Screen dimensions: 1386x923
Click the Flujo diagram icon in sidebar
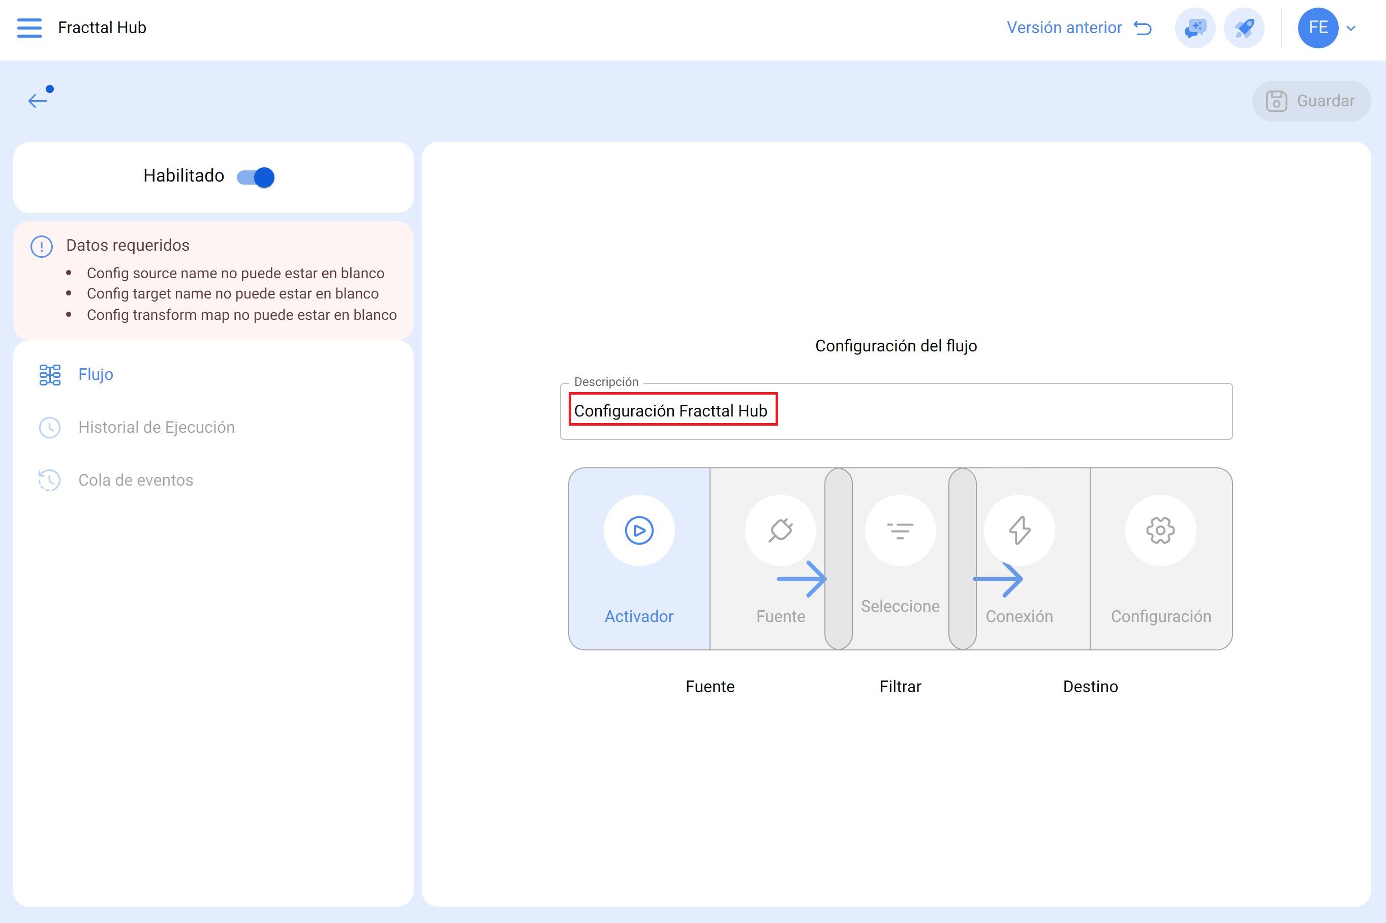pos(49,374)
